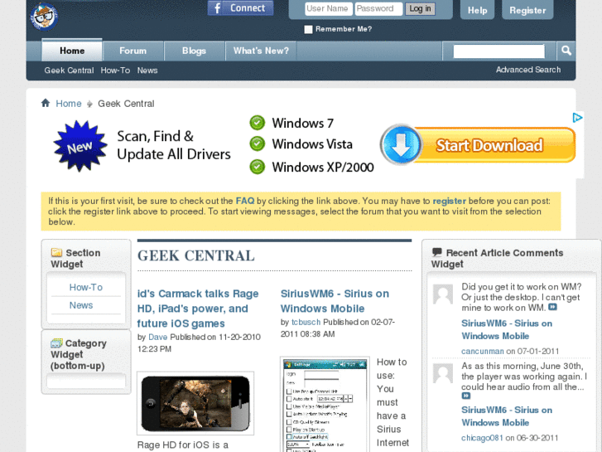
Task: Click the ad choices icon on banner
Action: click(x=577, y=118)
